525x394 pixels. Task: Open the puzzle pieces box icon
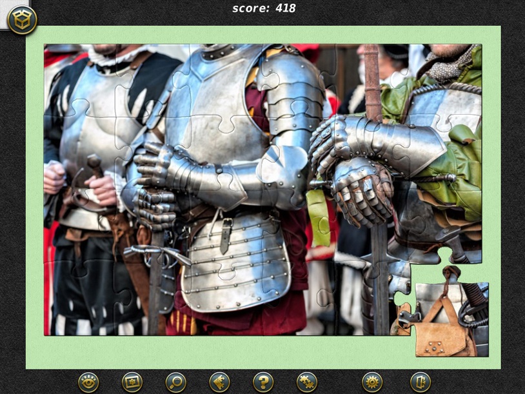click(22, 20)
